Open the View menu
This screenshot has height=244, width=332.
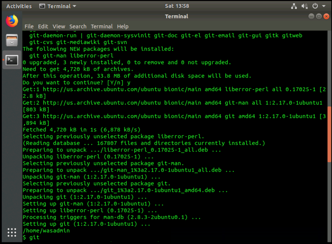click(x=59, y=27)
